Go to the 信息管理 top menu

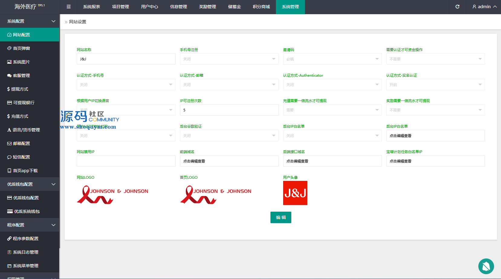point(179,7)
